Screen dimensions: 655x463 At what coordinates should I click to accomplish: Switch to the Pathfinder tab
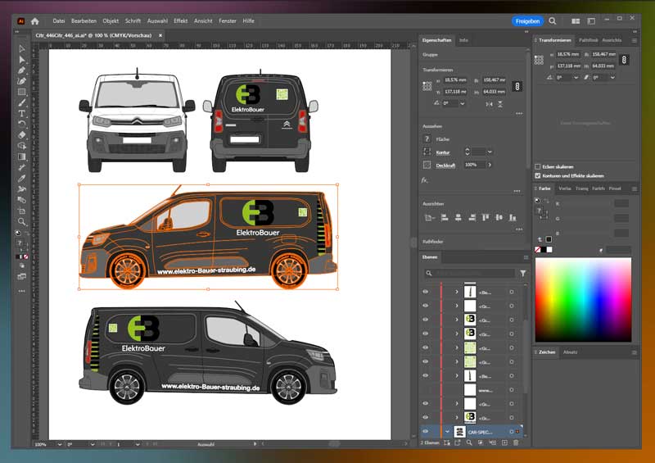tap(588, 40)
